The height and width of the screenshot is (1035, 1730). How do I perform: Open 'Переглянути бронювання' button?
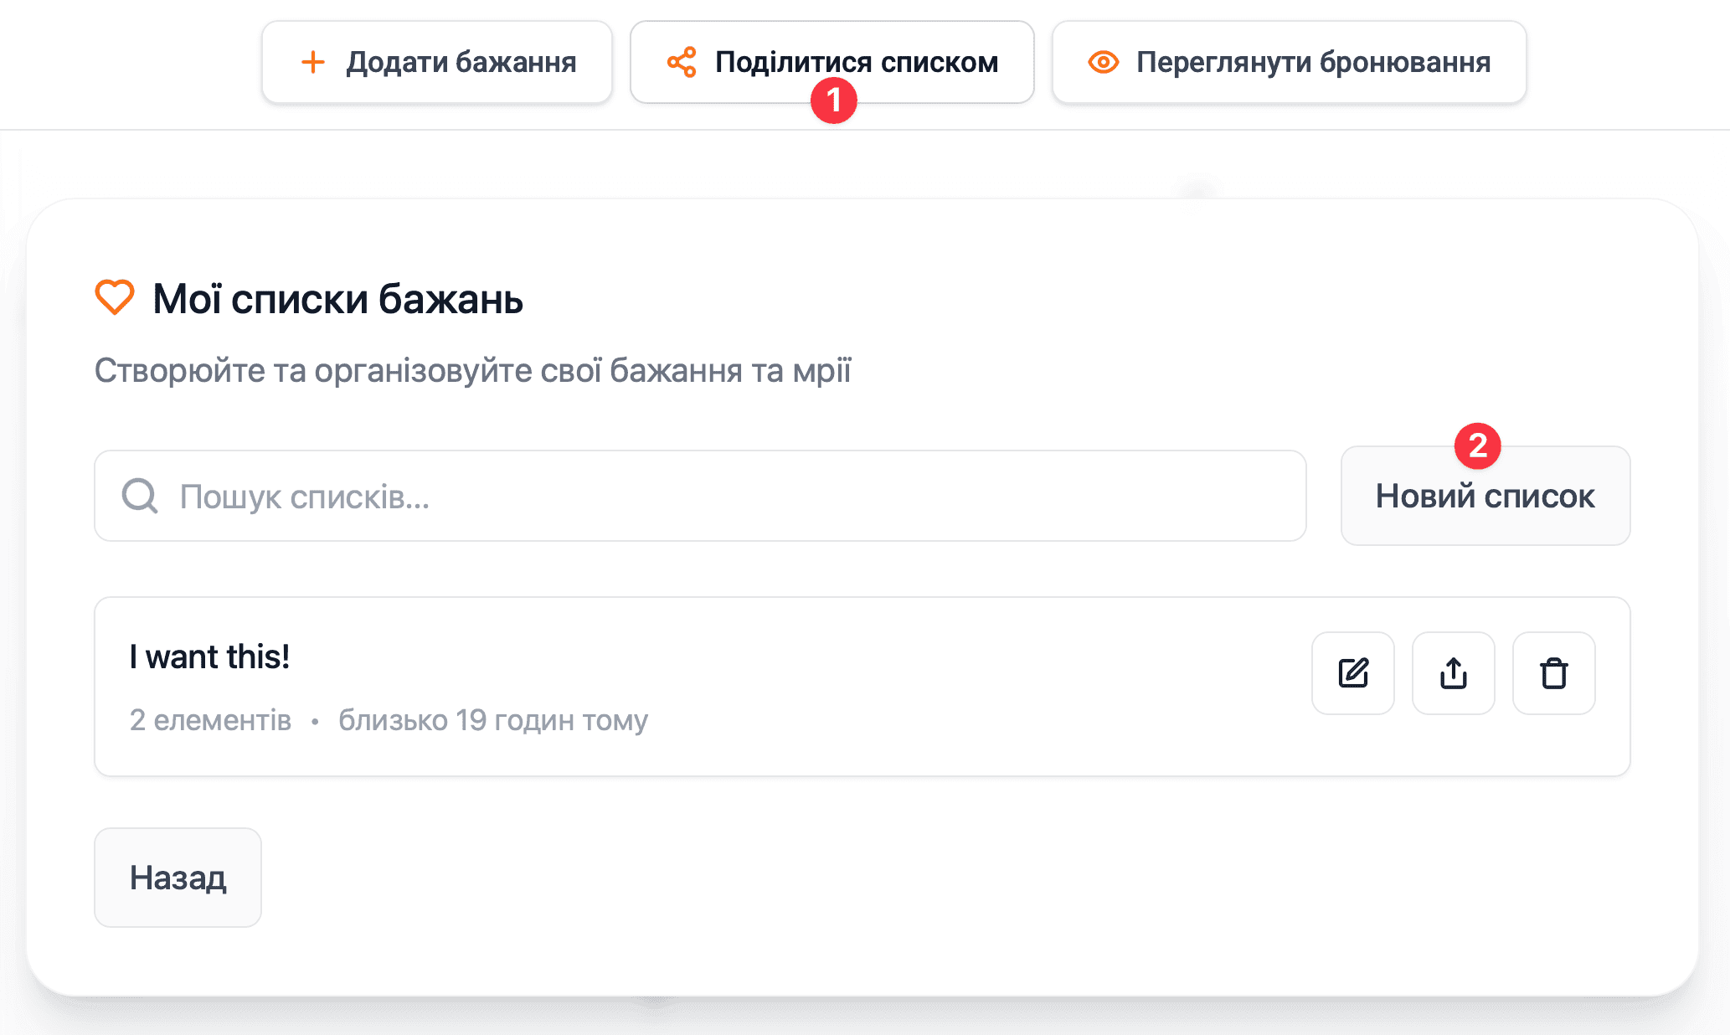tap(1290, 62)
